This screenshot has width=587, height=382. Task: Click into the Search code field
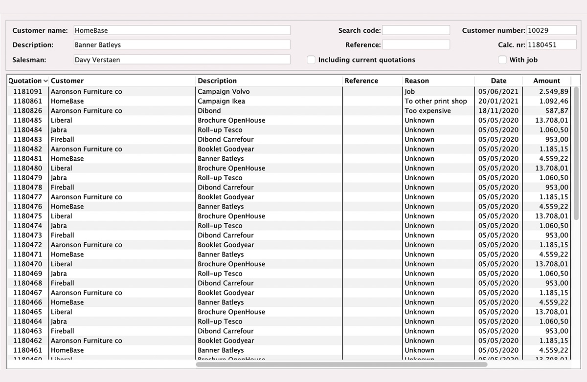click(416, 30)
